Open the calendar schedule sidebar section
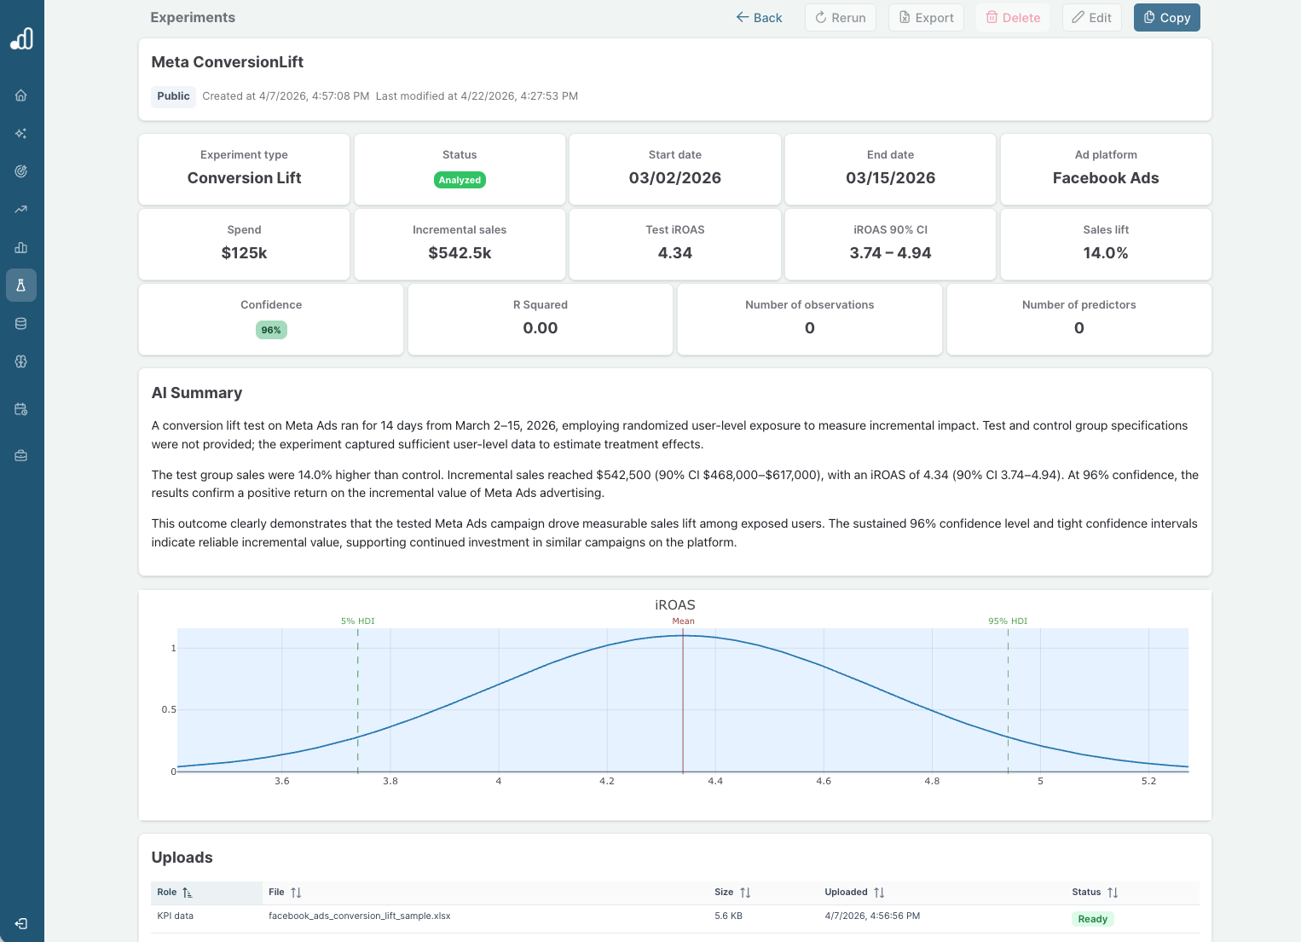This screenshot has width=1301, height=942. pyautogui.click(x=21, y=409)
